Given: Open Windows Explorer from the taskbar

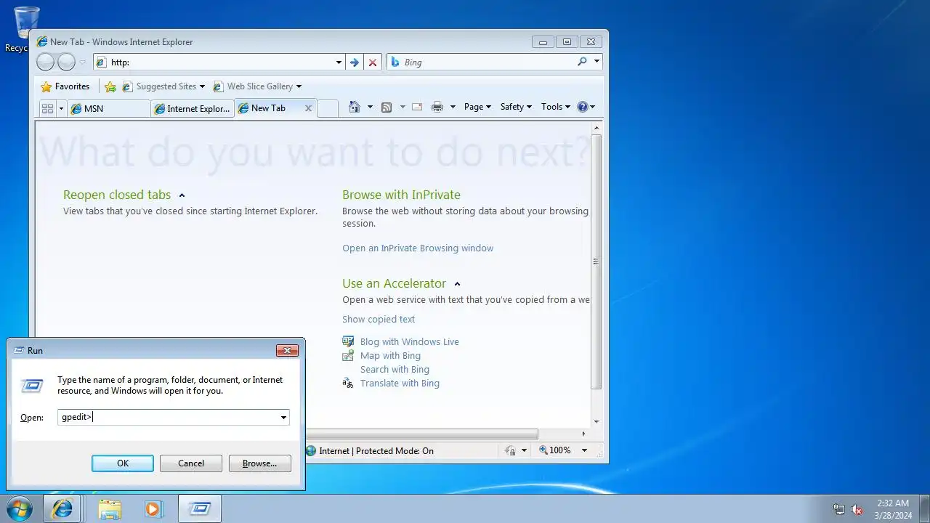Looking at the screenshot, I should pos(110,508).
